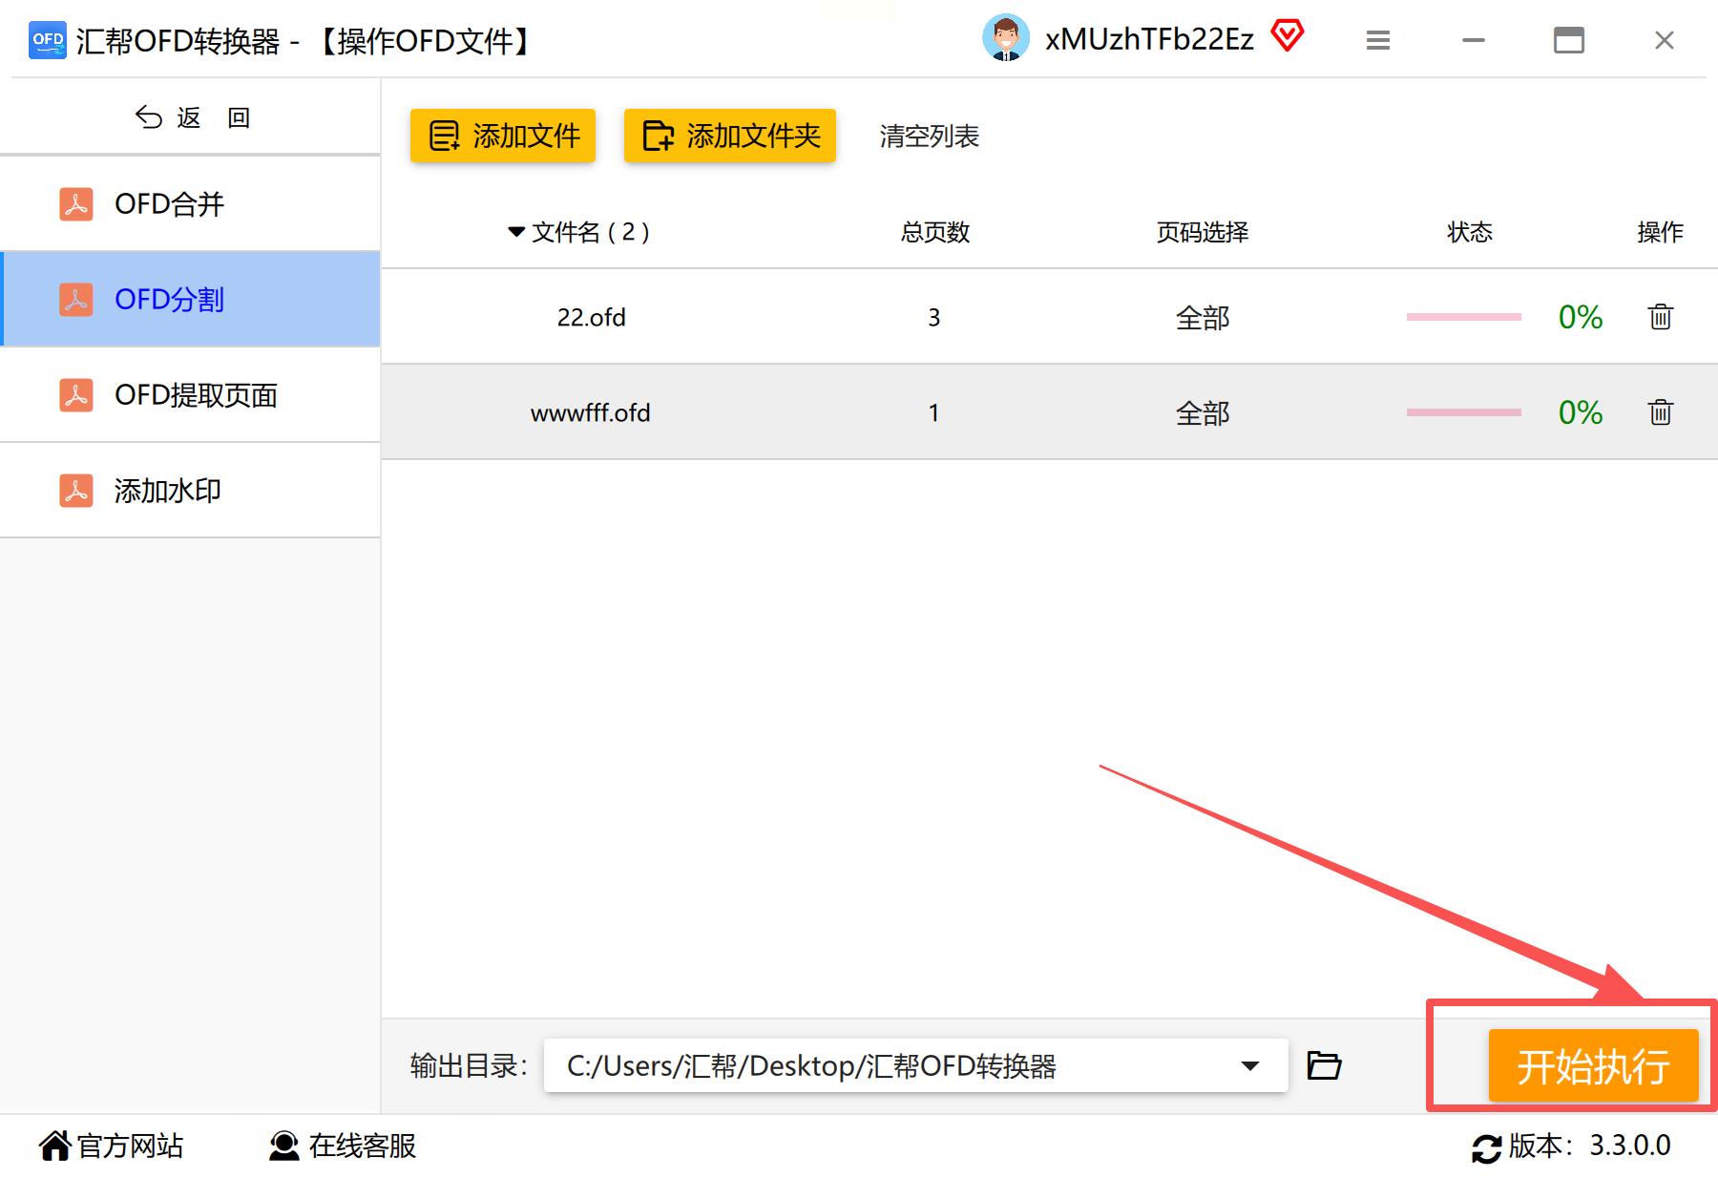Switch to OFD提取页面 tab
1718x1178 pixels.
[x=191, y=395]
